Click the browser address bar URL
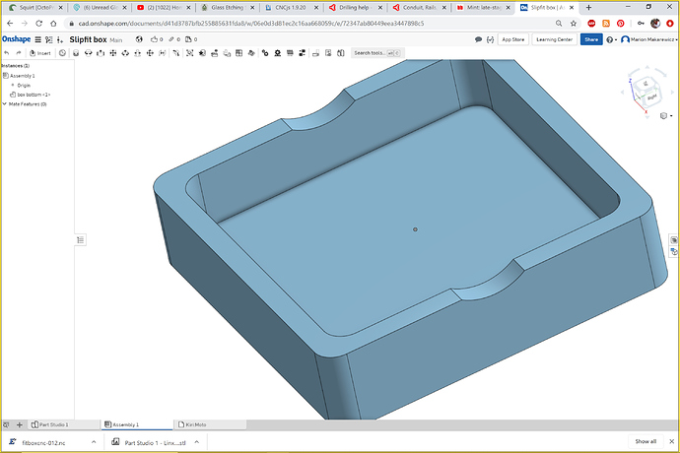The width and height of the screenshot is (680, 453). 251,24
